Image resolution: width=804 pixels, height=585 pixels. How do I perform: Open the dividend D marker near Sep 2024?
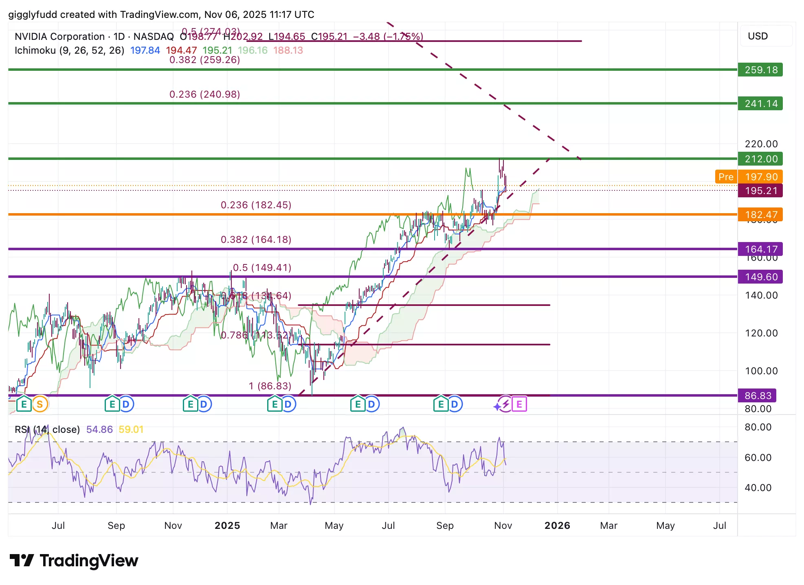pos(126,404)
